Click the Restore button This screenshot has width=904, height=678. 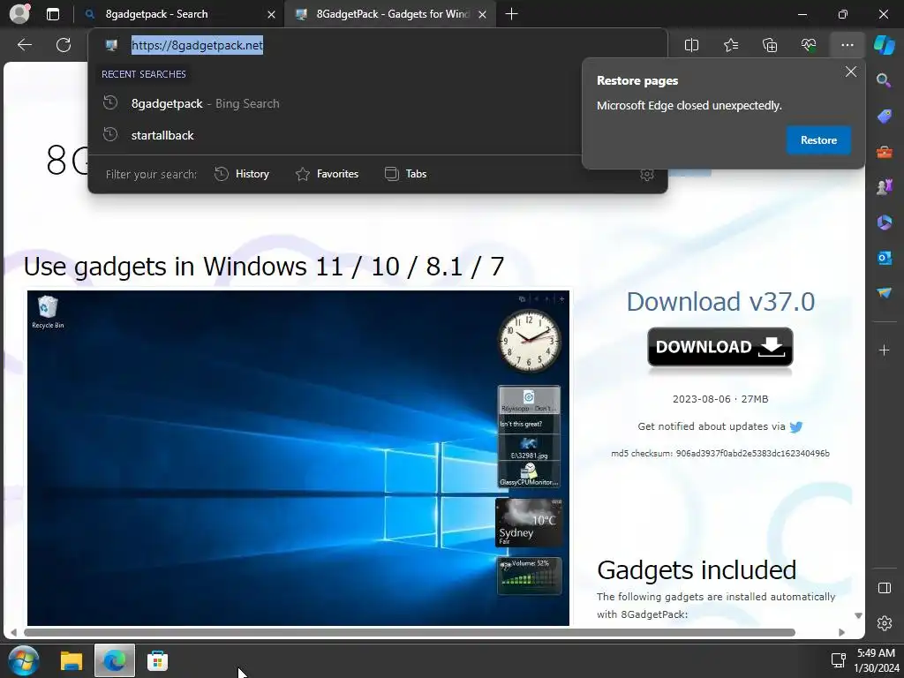818,140
